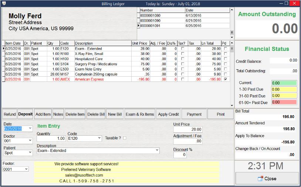Uncheck Pd box on American Express row
The height and width of the screenshot is (187, 301).
[226, 79]
